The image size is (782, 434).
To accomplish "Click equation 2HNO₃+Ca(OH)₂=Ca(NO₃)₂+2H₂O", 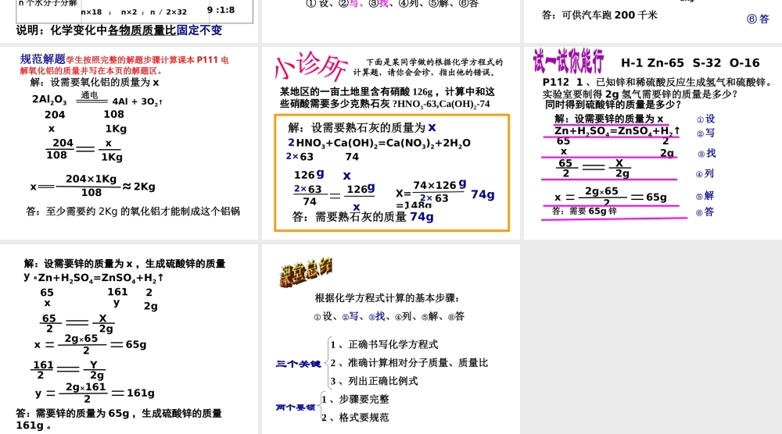I will tap(379, 144).
